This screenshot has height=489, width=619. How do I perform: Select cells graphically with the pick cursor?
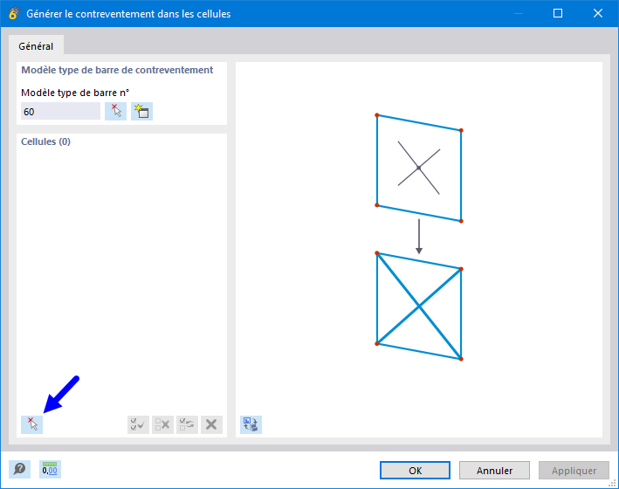coord(32,424)
